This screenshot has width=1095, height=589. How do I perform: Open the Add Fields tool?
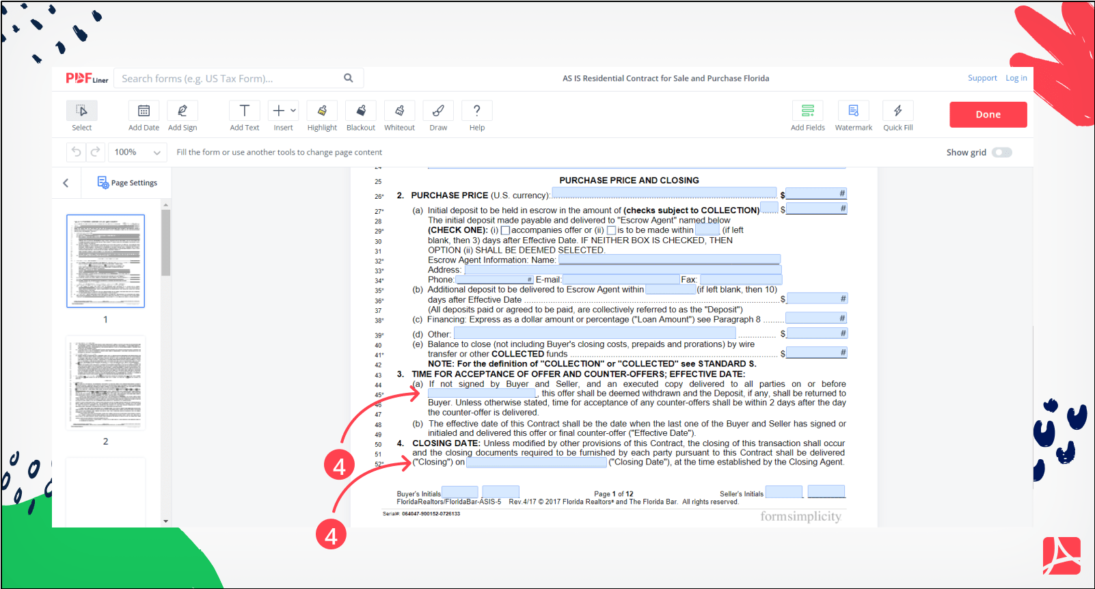808,111
